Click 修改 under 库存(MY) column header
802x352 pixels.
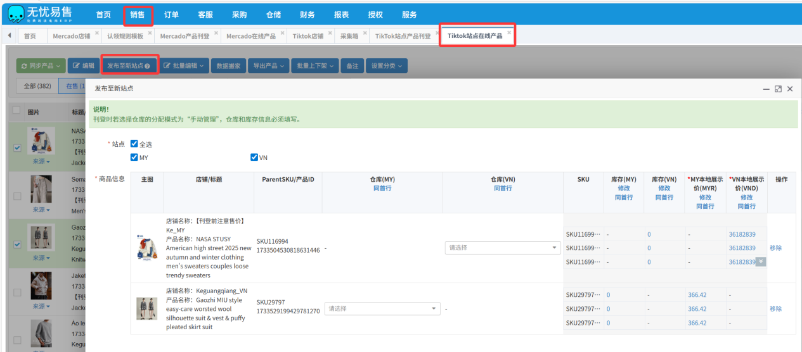pos(624,188)
